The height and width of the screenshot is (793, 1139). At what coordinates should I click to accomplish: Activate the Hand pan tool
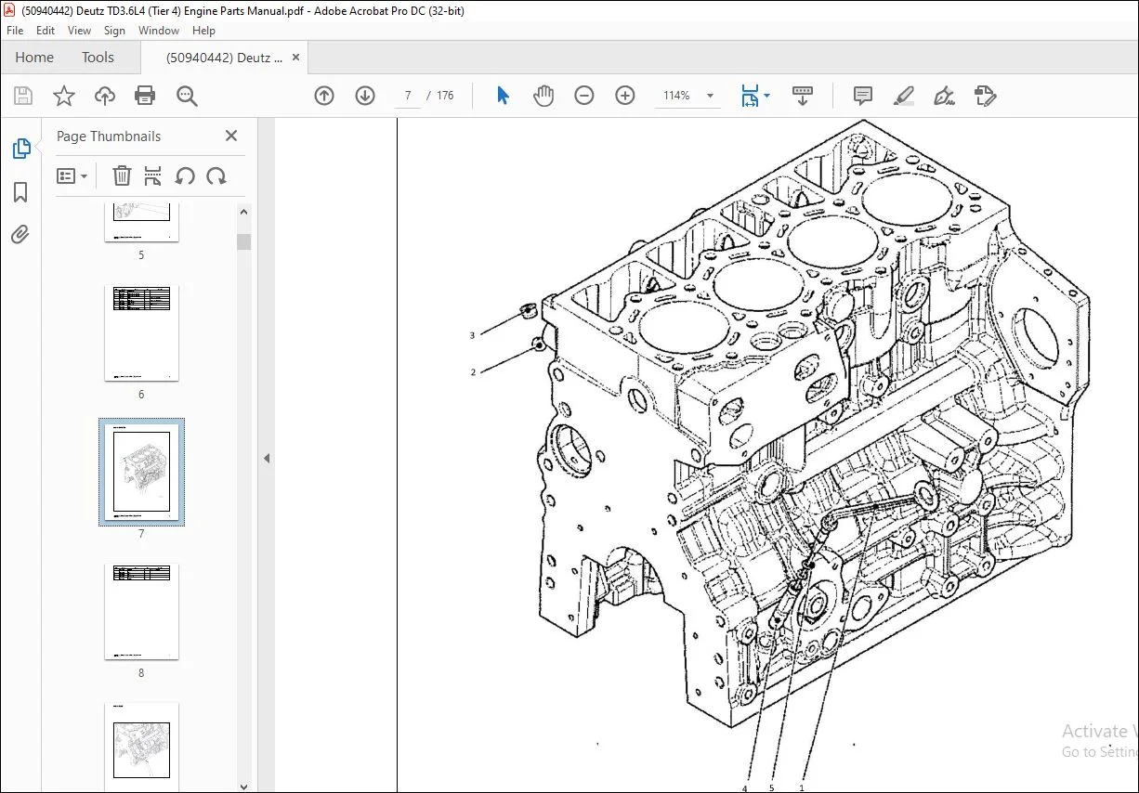[543, 96]
